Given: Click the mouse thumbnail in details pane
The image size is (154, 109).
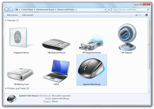Looking at the screenshot, I should tap(11, 99).
